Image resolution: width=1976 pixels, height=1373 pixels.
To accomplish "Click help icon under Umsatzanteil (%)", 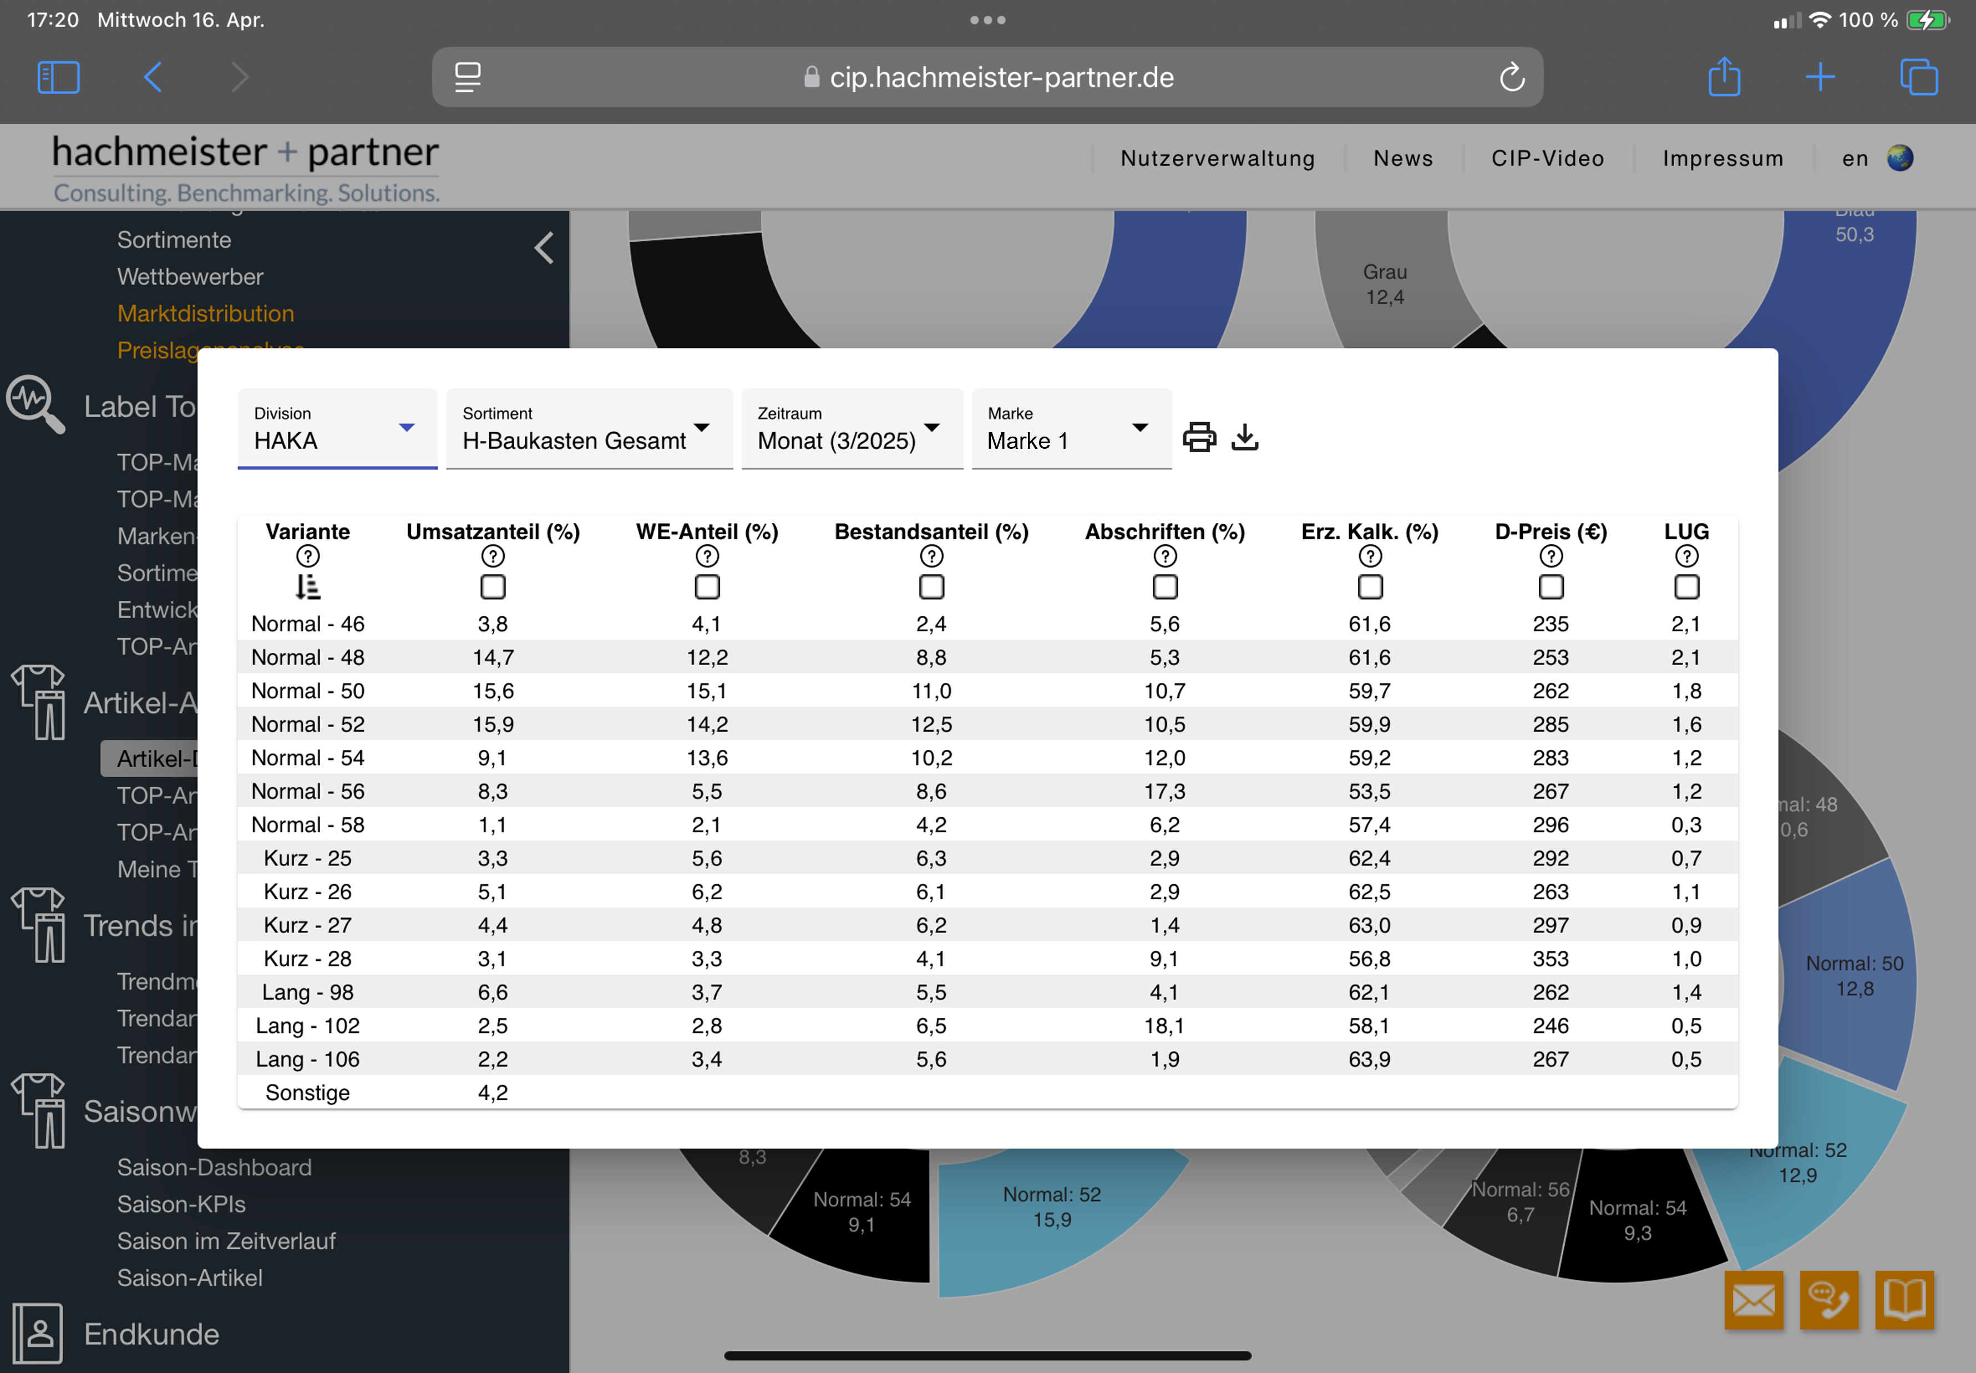I will [x=493, y=556].
